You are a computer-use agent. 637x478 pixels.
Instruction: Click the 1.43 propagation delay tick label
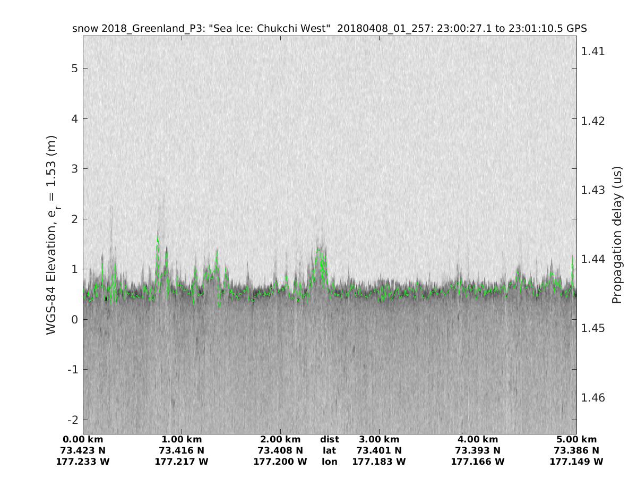[x=592, y=190]
